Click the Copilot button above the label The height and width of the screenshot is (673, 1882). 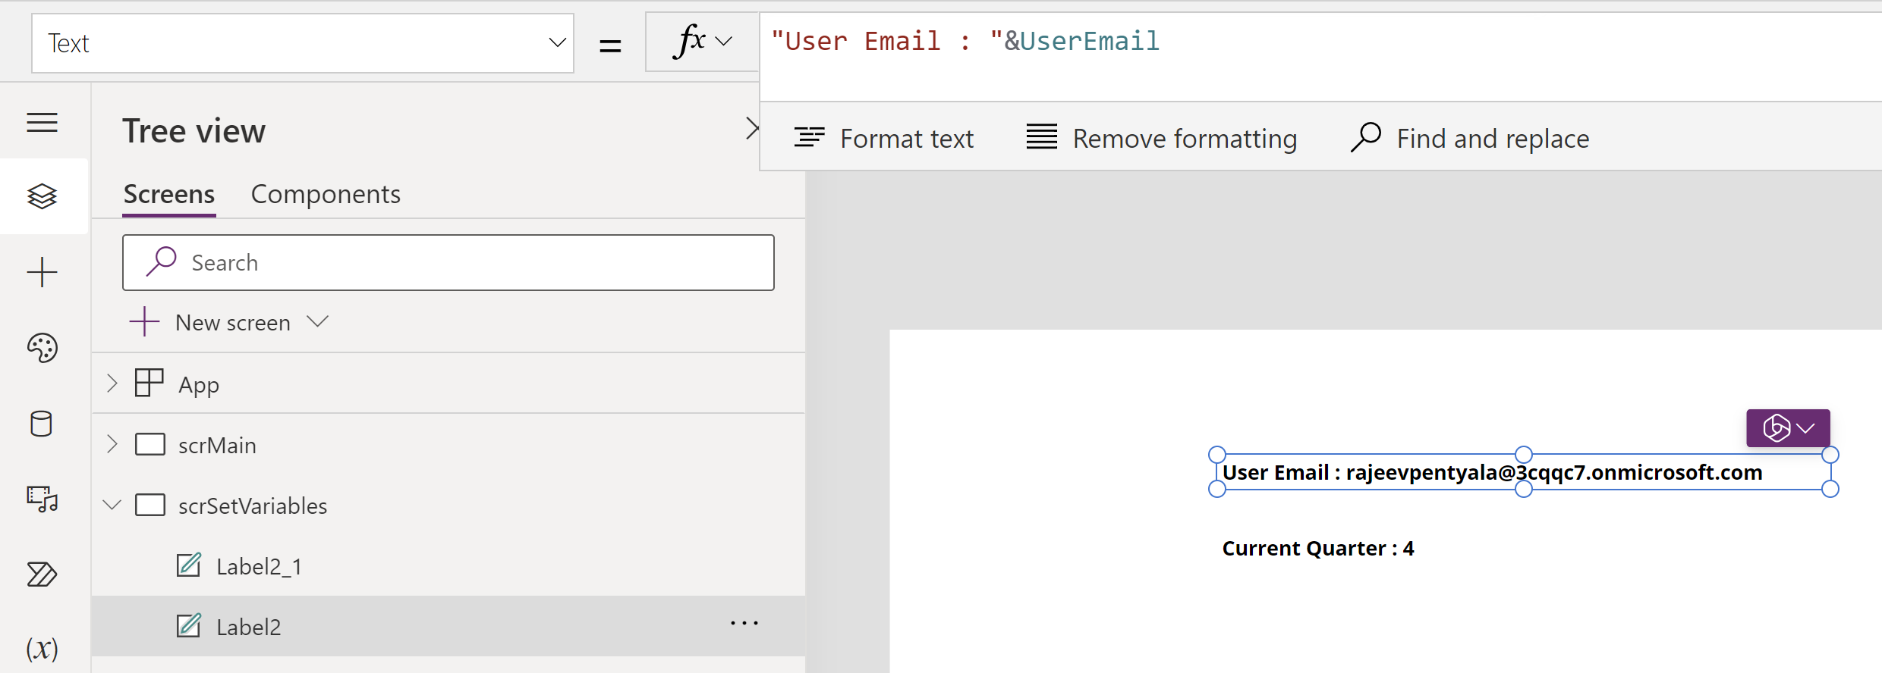pyautogui.click(x=1787, y=428)
